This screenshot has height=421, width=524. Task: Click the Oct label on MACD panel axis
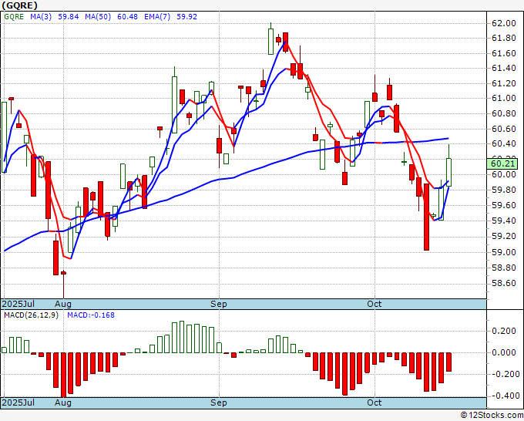tap(375, 402)
